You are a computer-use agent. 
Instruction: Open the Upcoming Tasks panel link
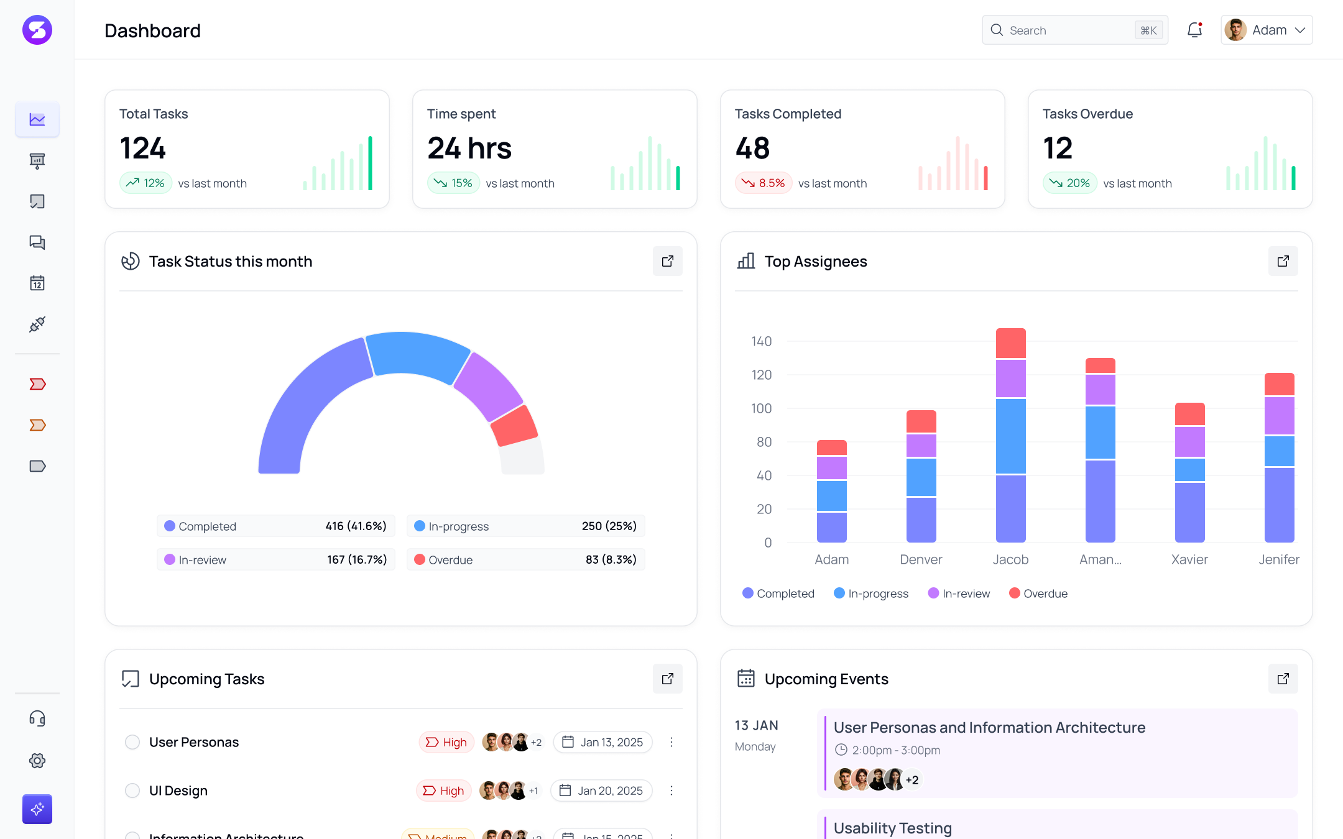(668, 679)
